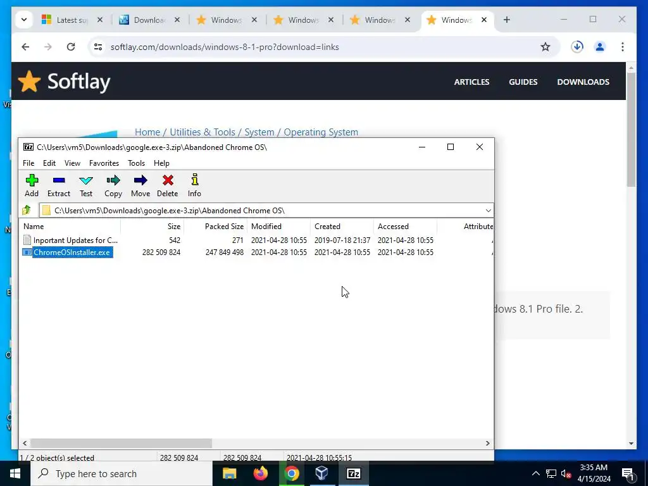The width and height of the screenshot is (648, 486).
Task: Open GUIDES on Softlay
Action: tap(523, 82)
